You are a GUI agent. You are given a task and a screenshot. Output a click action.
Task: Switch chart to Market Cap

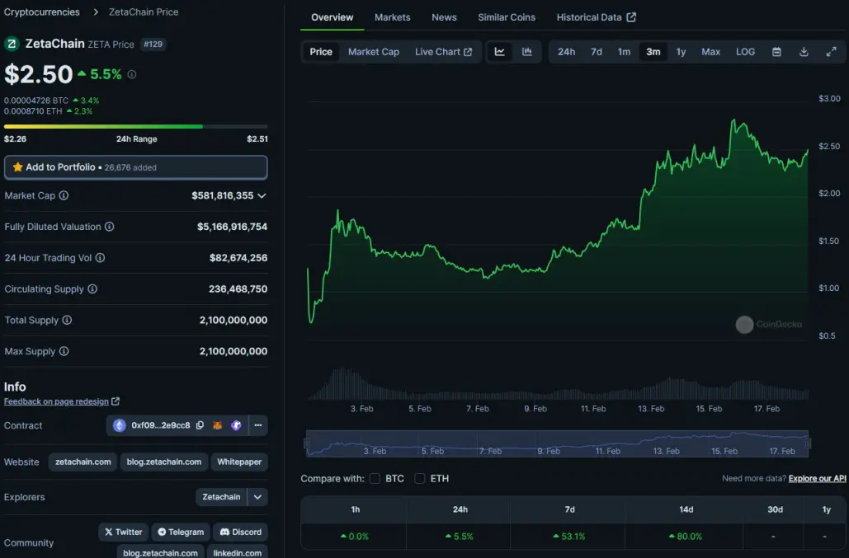click(374, 52)
